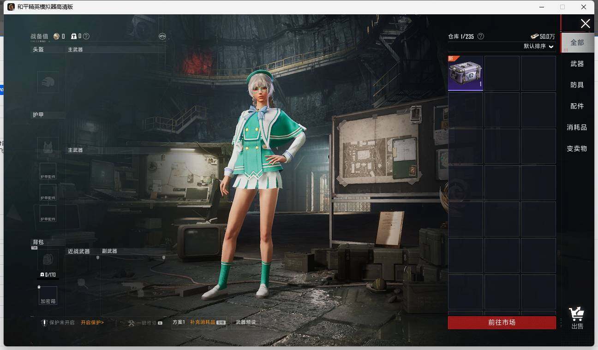Click the helmet equipment slot icon
This screenshot has width=598, height=350.
(x=48, y=82)
